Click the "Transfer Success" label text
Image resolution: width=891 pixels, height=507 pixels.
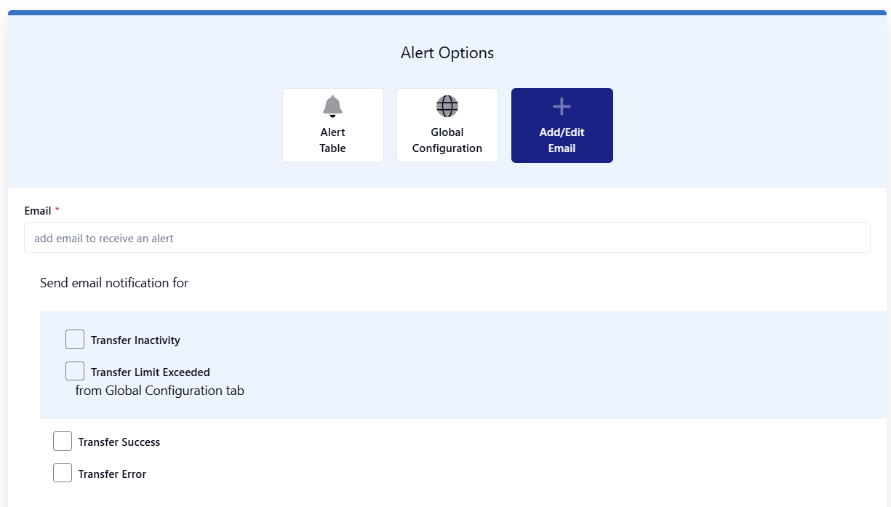119,442
